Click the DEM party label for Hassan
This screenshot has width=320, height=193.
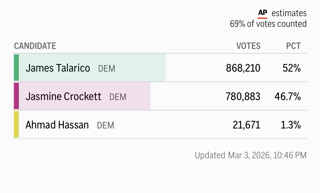(106, 125)
